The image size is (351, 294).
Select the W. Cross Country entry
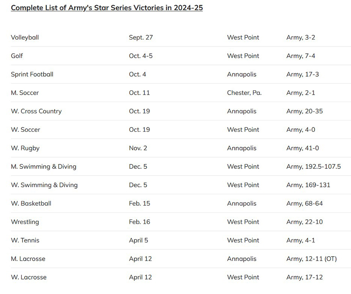36,111
